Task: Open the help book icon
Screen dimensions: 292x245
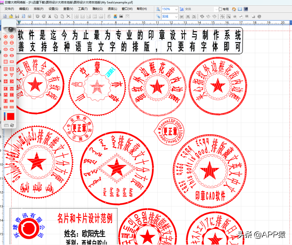Action: (240, 9)
